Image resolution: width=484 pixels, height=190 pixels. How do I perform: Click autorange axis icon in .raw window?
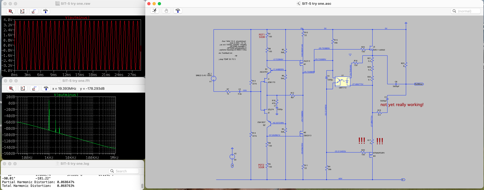(22, 11)
